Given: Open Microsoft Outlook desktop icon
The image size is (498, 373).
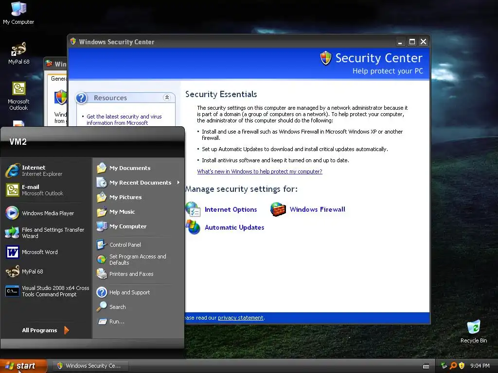Looking at the screenshot, I should 18,96.
